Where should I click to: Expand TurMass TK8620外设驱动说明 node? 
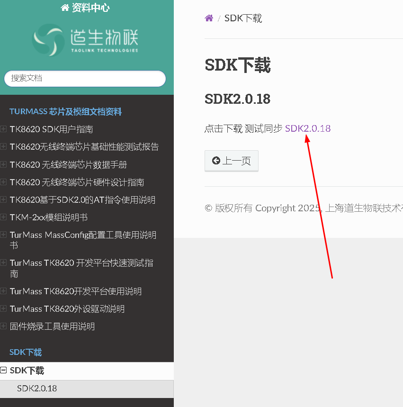[x=3, y=308]
